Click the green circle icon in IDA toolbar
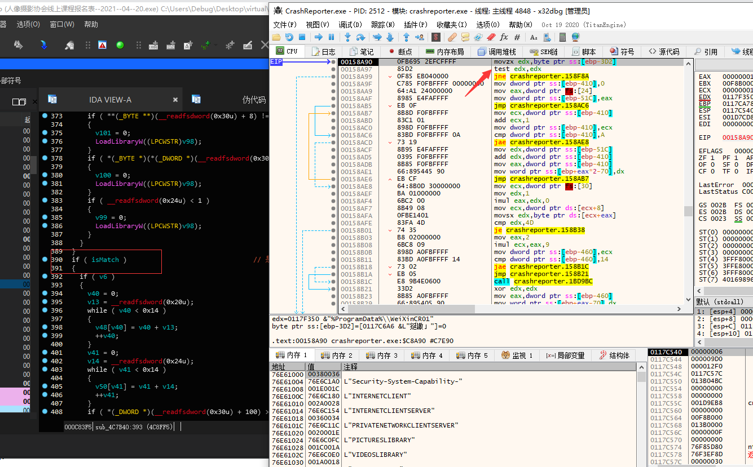 (x=120, y=45)
